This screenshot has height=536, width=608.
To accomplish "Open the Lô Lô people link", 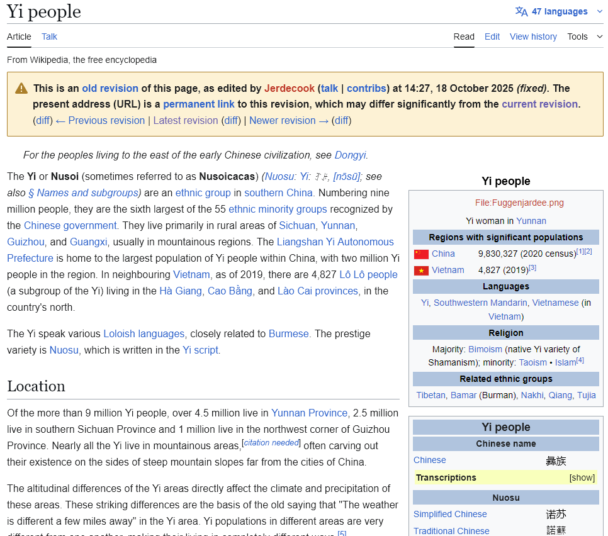I will point(368,275).
